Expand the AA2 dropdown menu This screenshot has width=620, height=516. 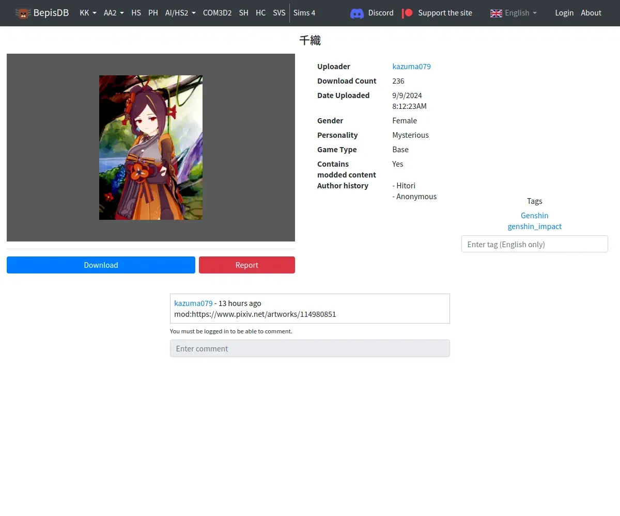tap(114, 13)
